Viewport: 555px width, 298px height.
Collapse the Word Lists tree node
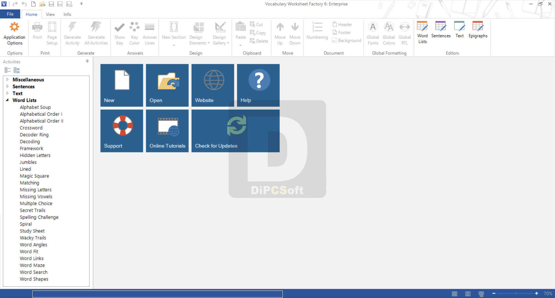pos(8,100)
